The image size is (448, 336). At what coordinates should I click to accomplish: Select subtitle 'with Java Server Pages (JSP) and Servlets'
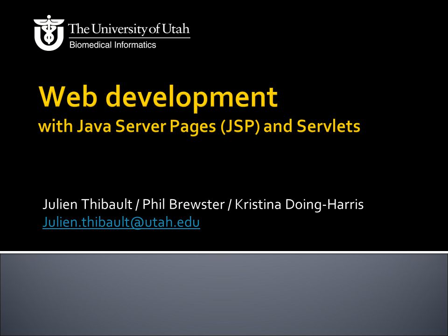pyautogui.click(x=199, y=126)
